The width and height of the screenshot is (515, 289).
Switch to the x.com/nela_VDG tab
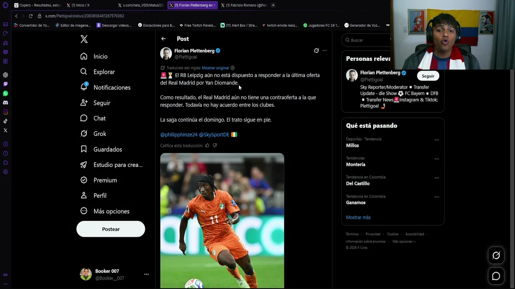point(141,5)
